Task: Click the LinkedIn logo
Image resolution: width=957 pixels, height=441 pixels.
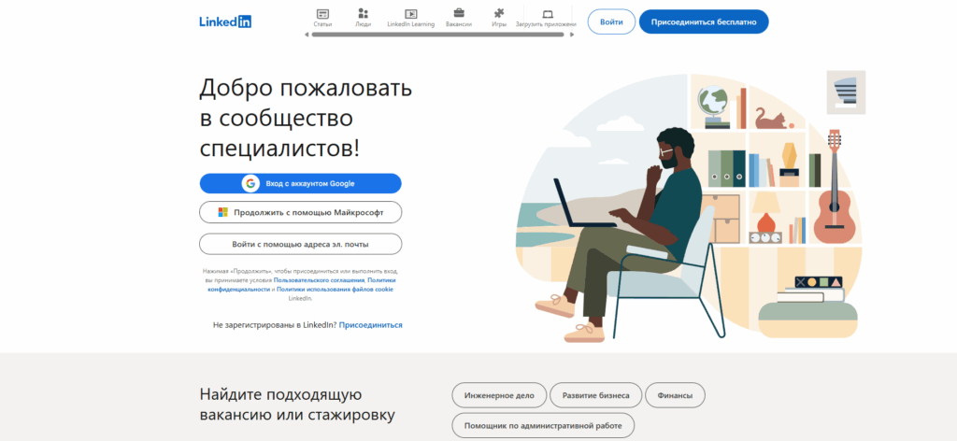Action: 225,21
